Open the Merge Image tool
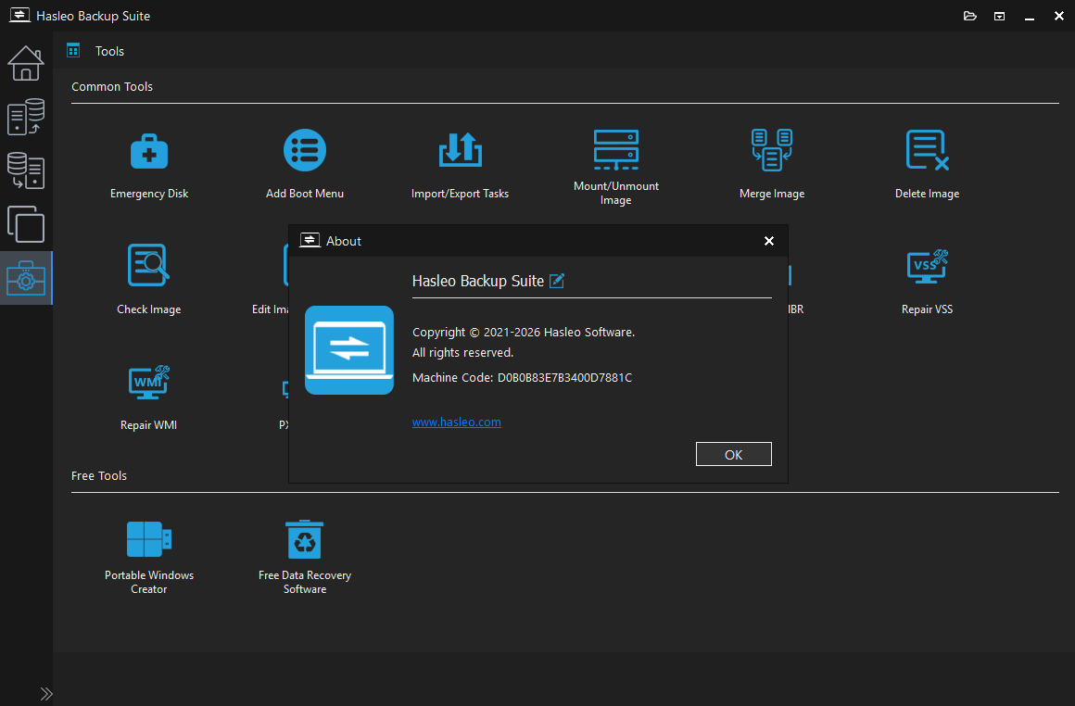This screenshot has height=706, width=1075. (x=772, y=165)
